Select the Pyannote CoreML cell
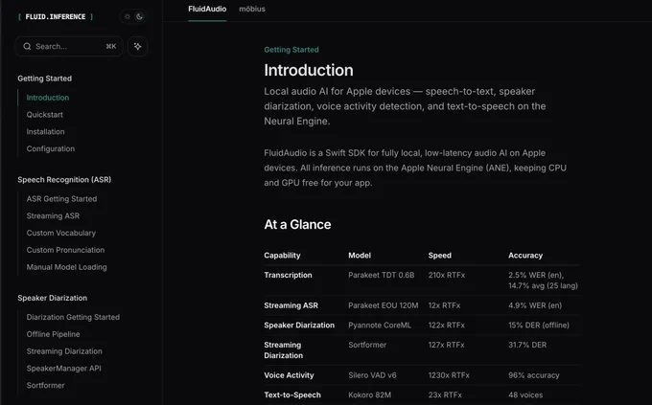The width and height of the screenshot is (652, 405). pyautogui.click(x=380, y=326)
